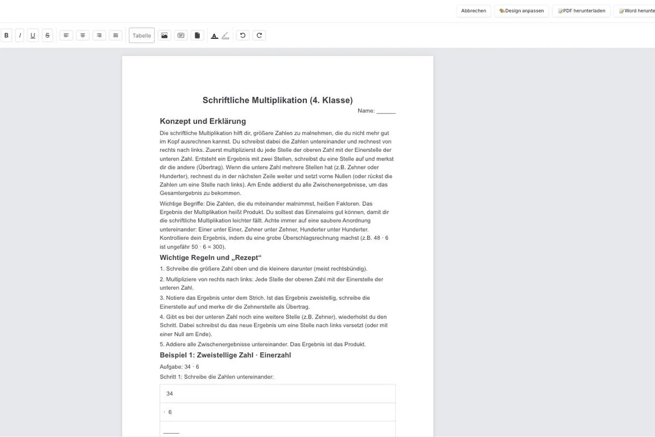This screenshot has width=655, height=437.
Task: Click the Abbrechen button
Action: tap(473, 11)
